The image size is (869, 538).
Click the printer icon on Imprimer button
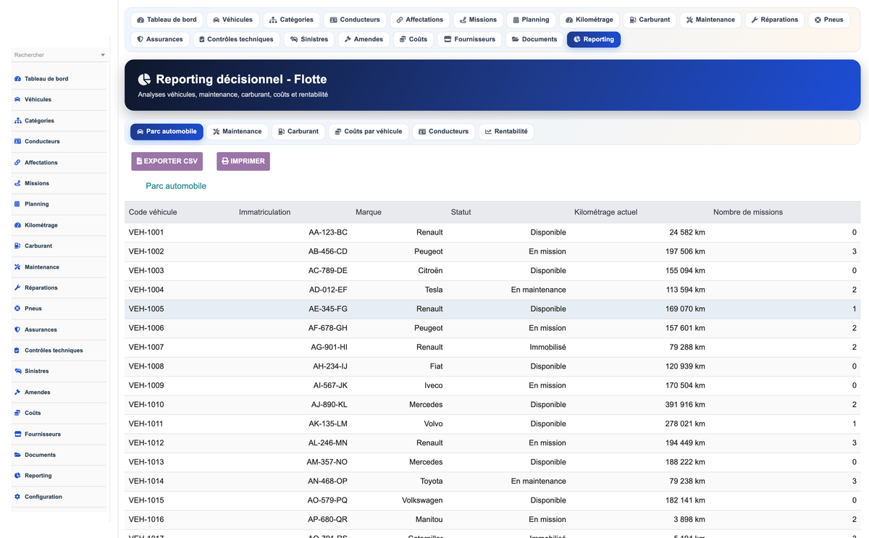point(225,161)
